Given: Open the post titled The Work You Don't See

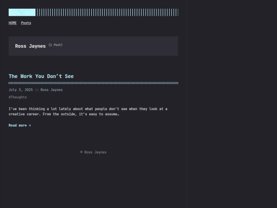Looking at the screenshot, I should 41,76.
